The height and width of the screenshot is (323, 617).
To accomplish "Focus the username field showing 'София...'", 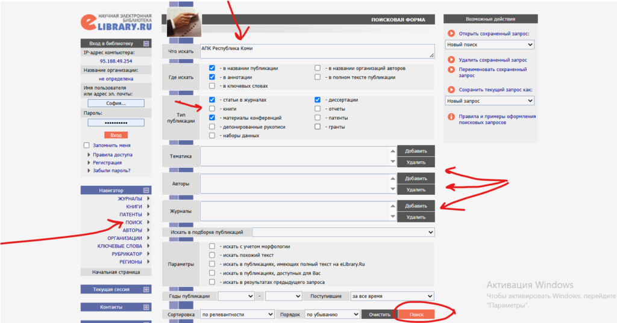I will [116, 103].
